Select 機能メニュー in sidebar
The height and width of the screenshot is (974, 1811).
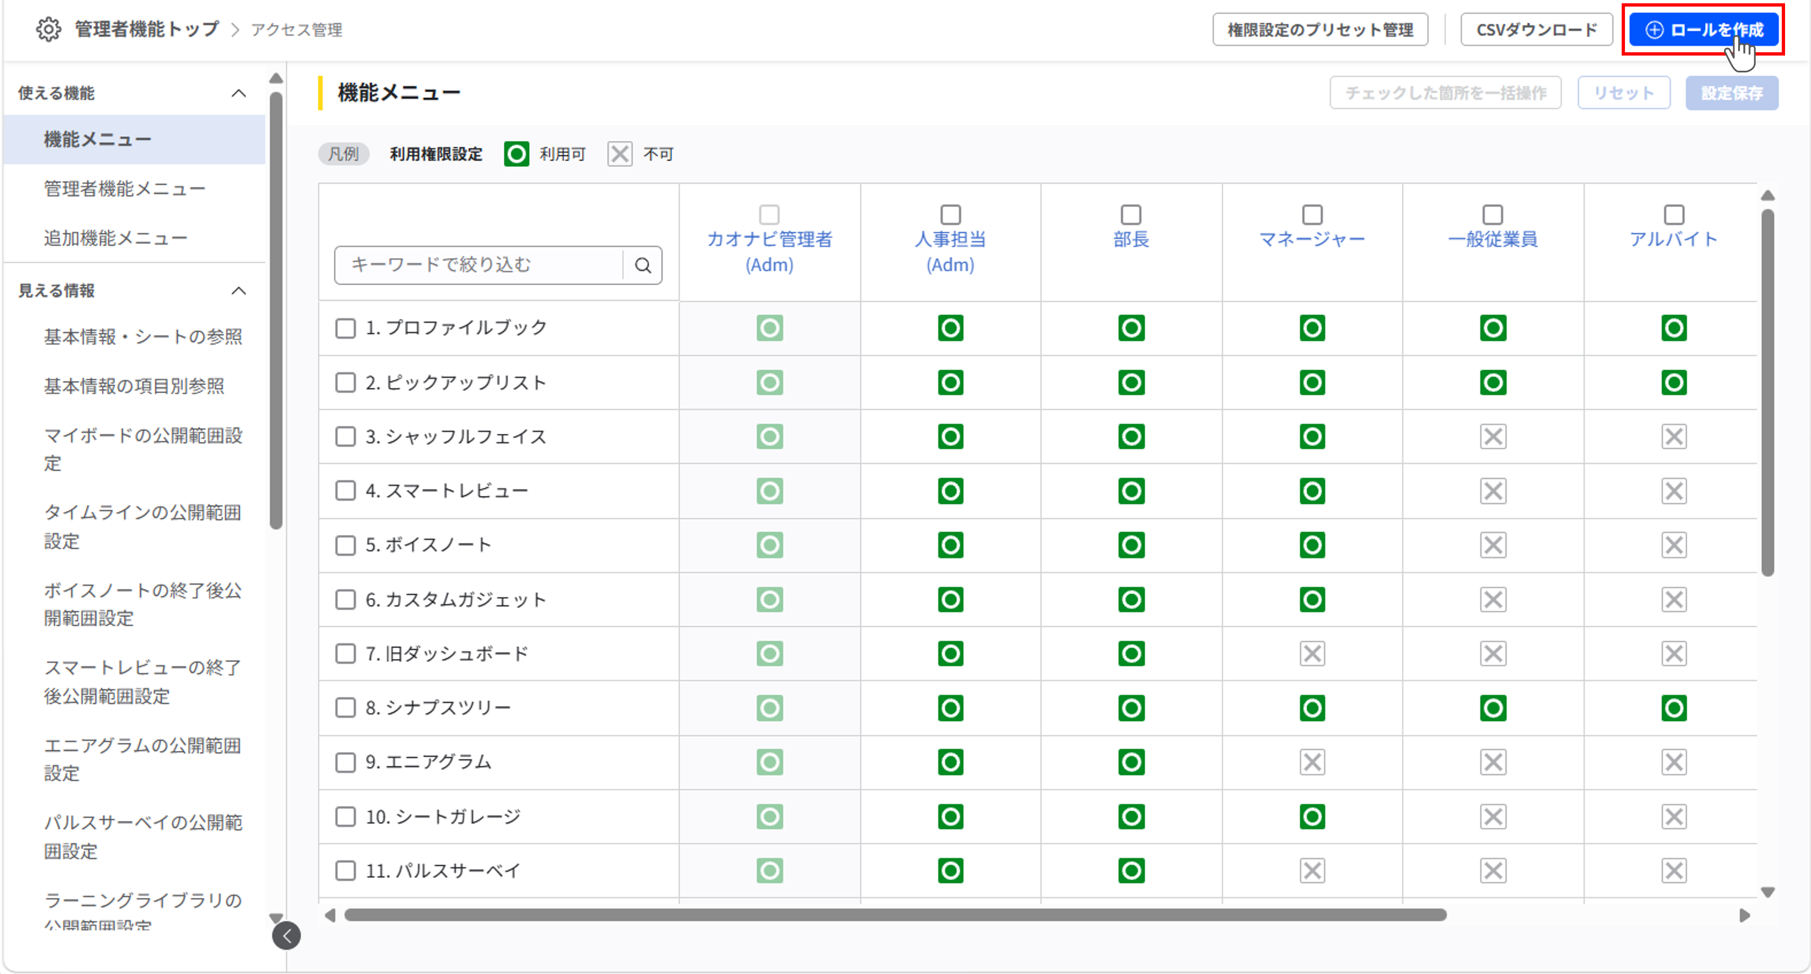pos(134,139)
